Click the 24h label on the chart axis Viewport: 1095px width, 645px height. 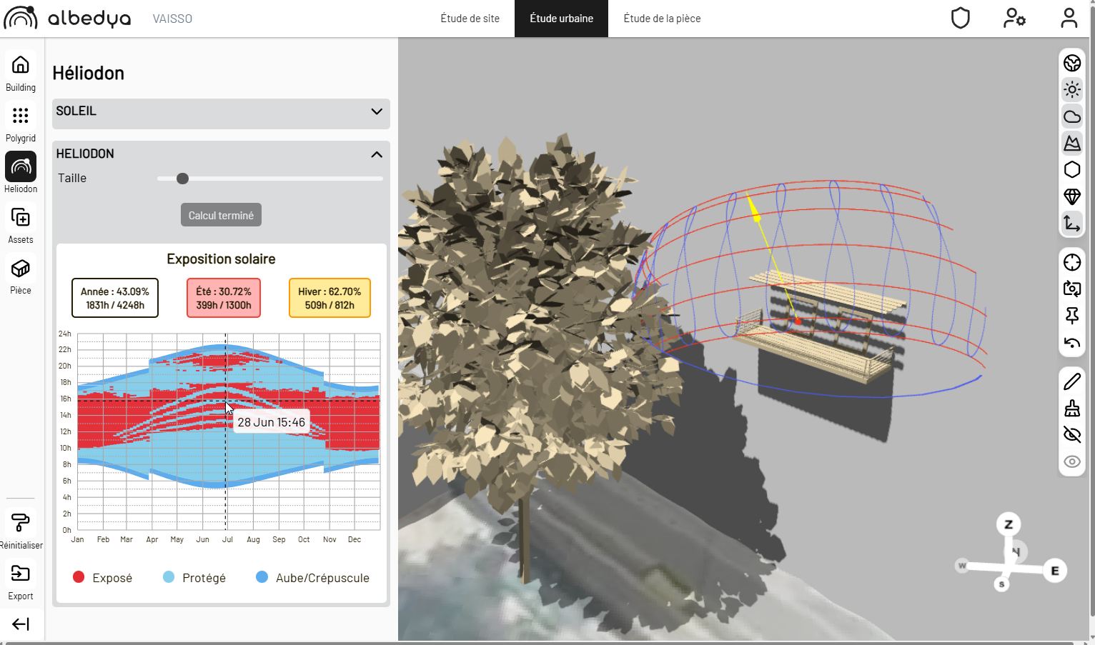pos(65,334)
